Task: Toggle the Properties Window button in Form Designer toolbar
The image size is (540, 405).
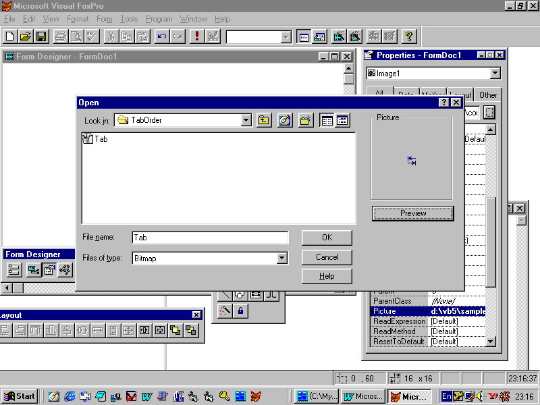Action: coord(49,270)
